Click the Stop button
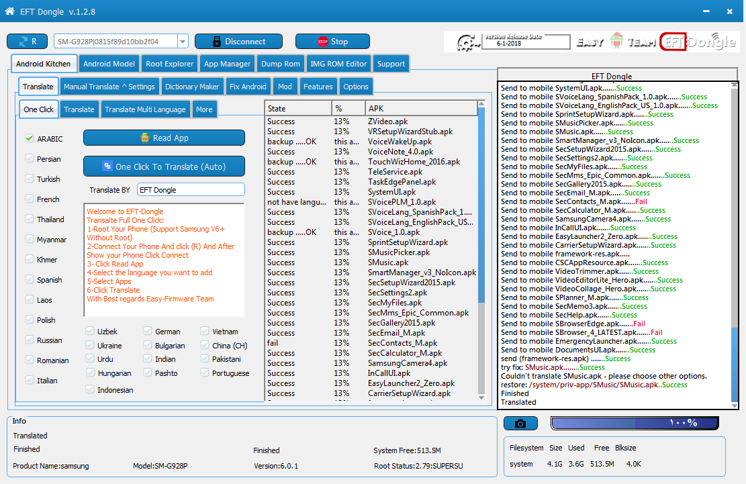746x484 pixels. pos(332,42)
